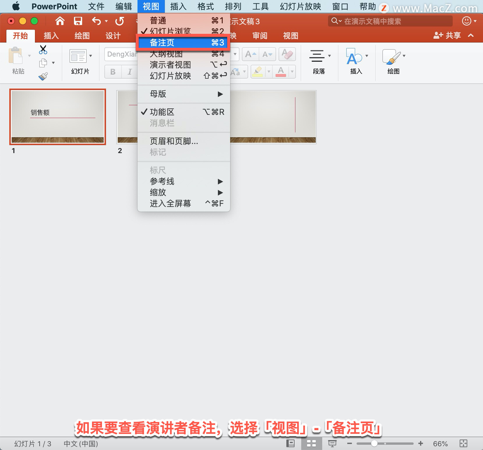Screen dimensions: 483x450
Task: Click the Clear formatting eraser icon
Action: tap(287, 55)
